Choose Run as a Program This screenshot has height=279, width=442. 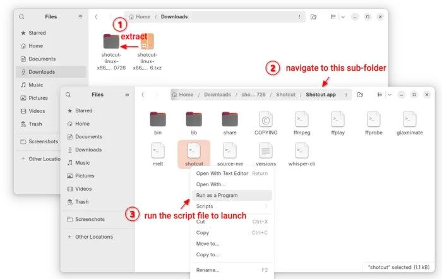(232, 195)
